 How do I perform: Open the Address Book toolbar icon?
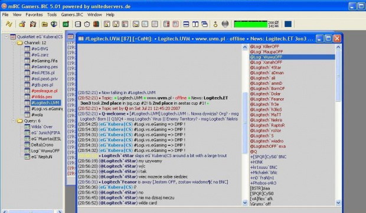[78, 24]
